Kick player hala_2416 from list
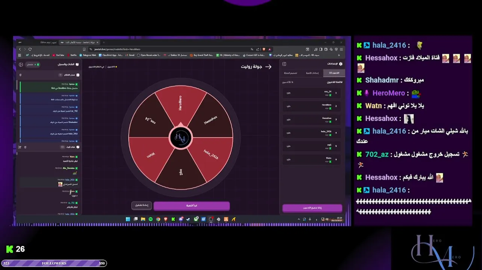Image resolution: width=482 pixels, height=270 pixels. coord(288,133)
